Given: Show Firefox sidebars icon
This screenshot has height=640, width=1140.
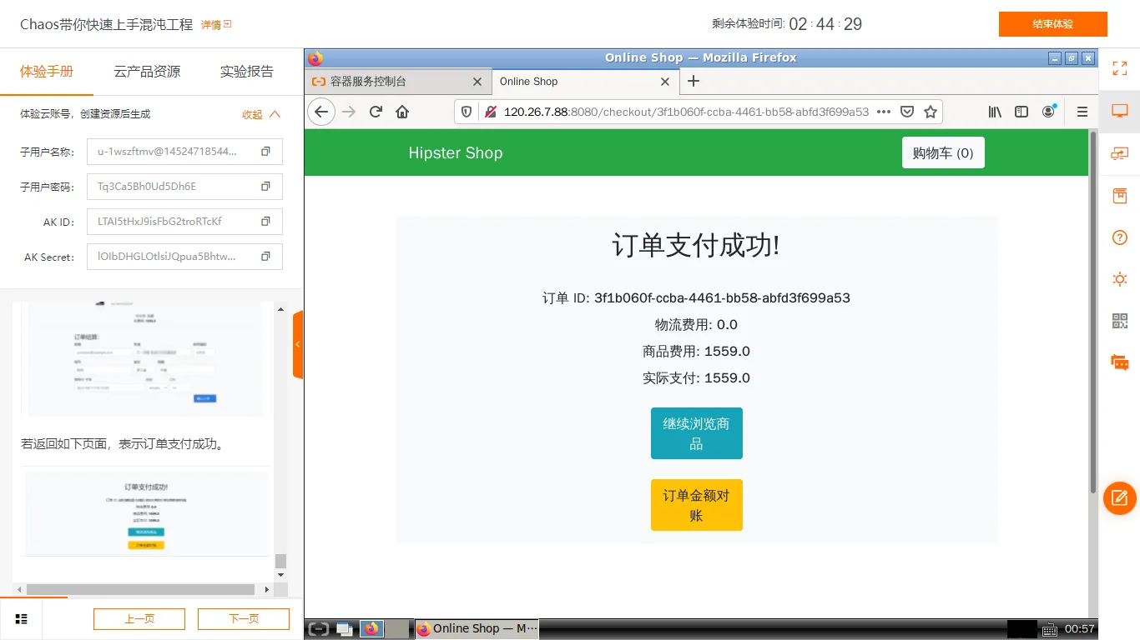Looking at the screenshot, I should click(1021, 112).
